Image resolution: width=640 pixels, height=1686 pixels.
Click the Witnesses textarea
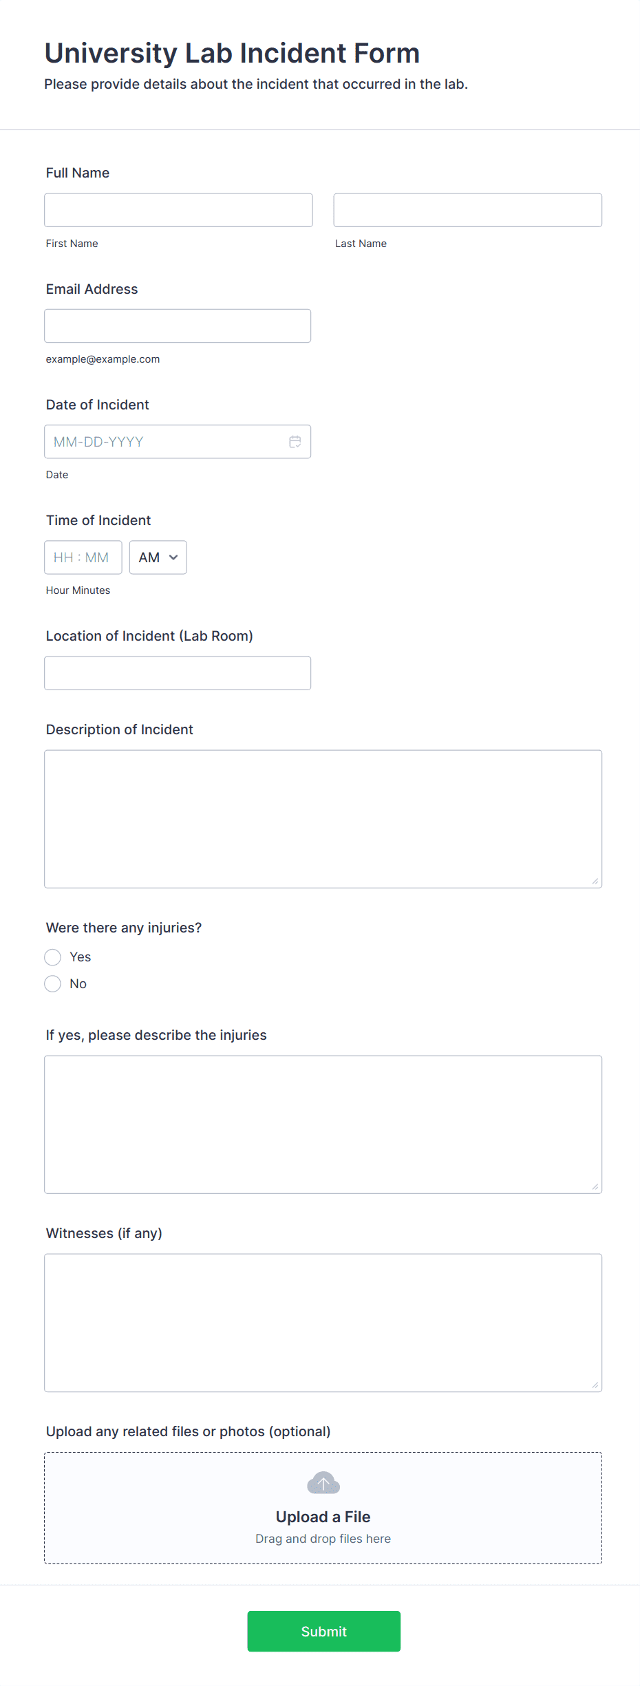pyautogui.click(x=323, y=1323)
